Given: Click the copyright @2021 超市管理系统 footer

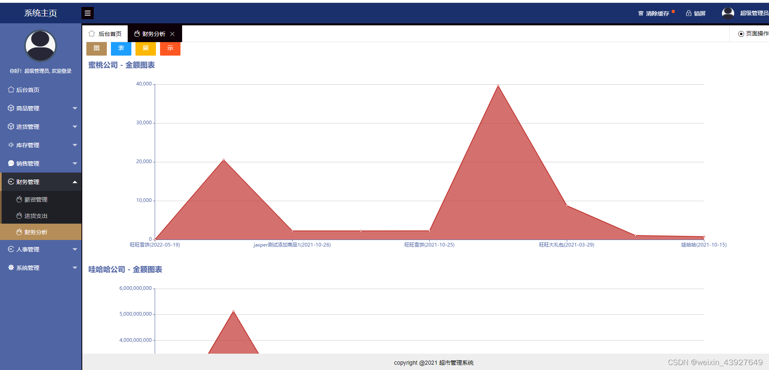Looking at the screenshot, I should point(434,363).
